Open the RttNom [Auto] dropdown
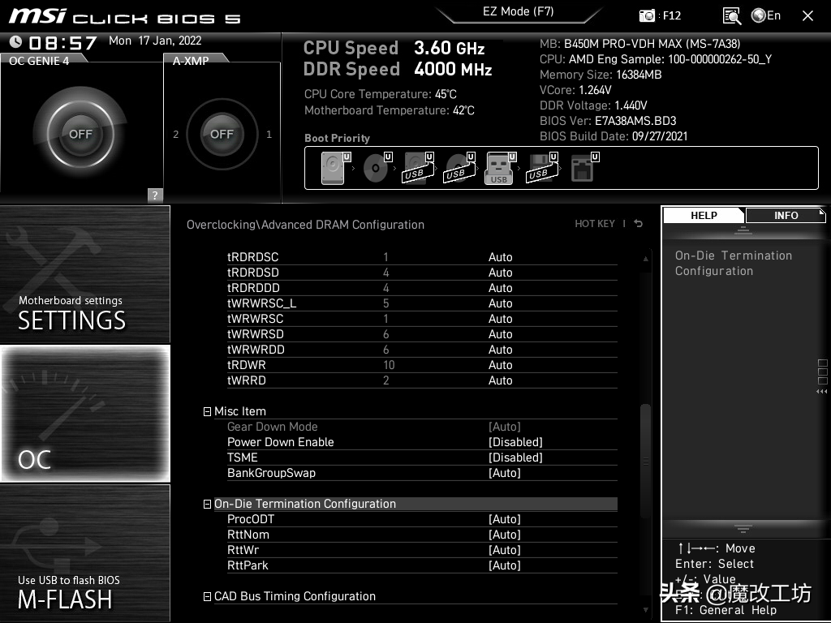 (505, 535)
